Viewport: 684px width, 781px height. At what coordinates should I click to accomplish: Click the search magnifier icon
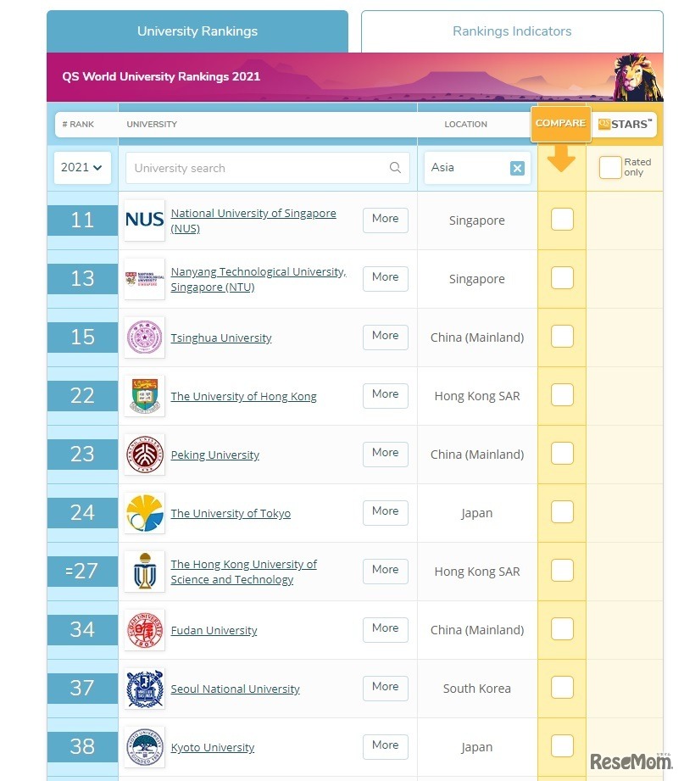395,167
